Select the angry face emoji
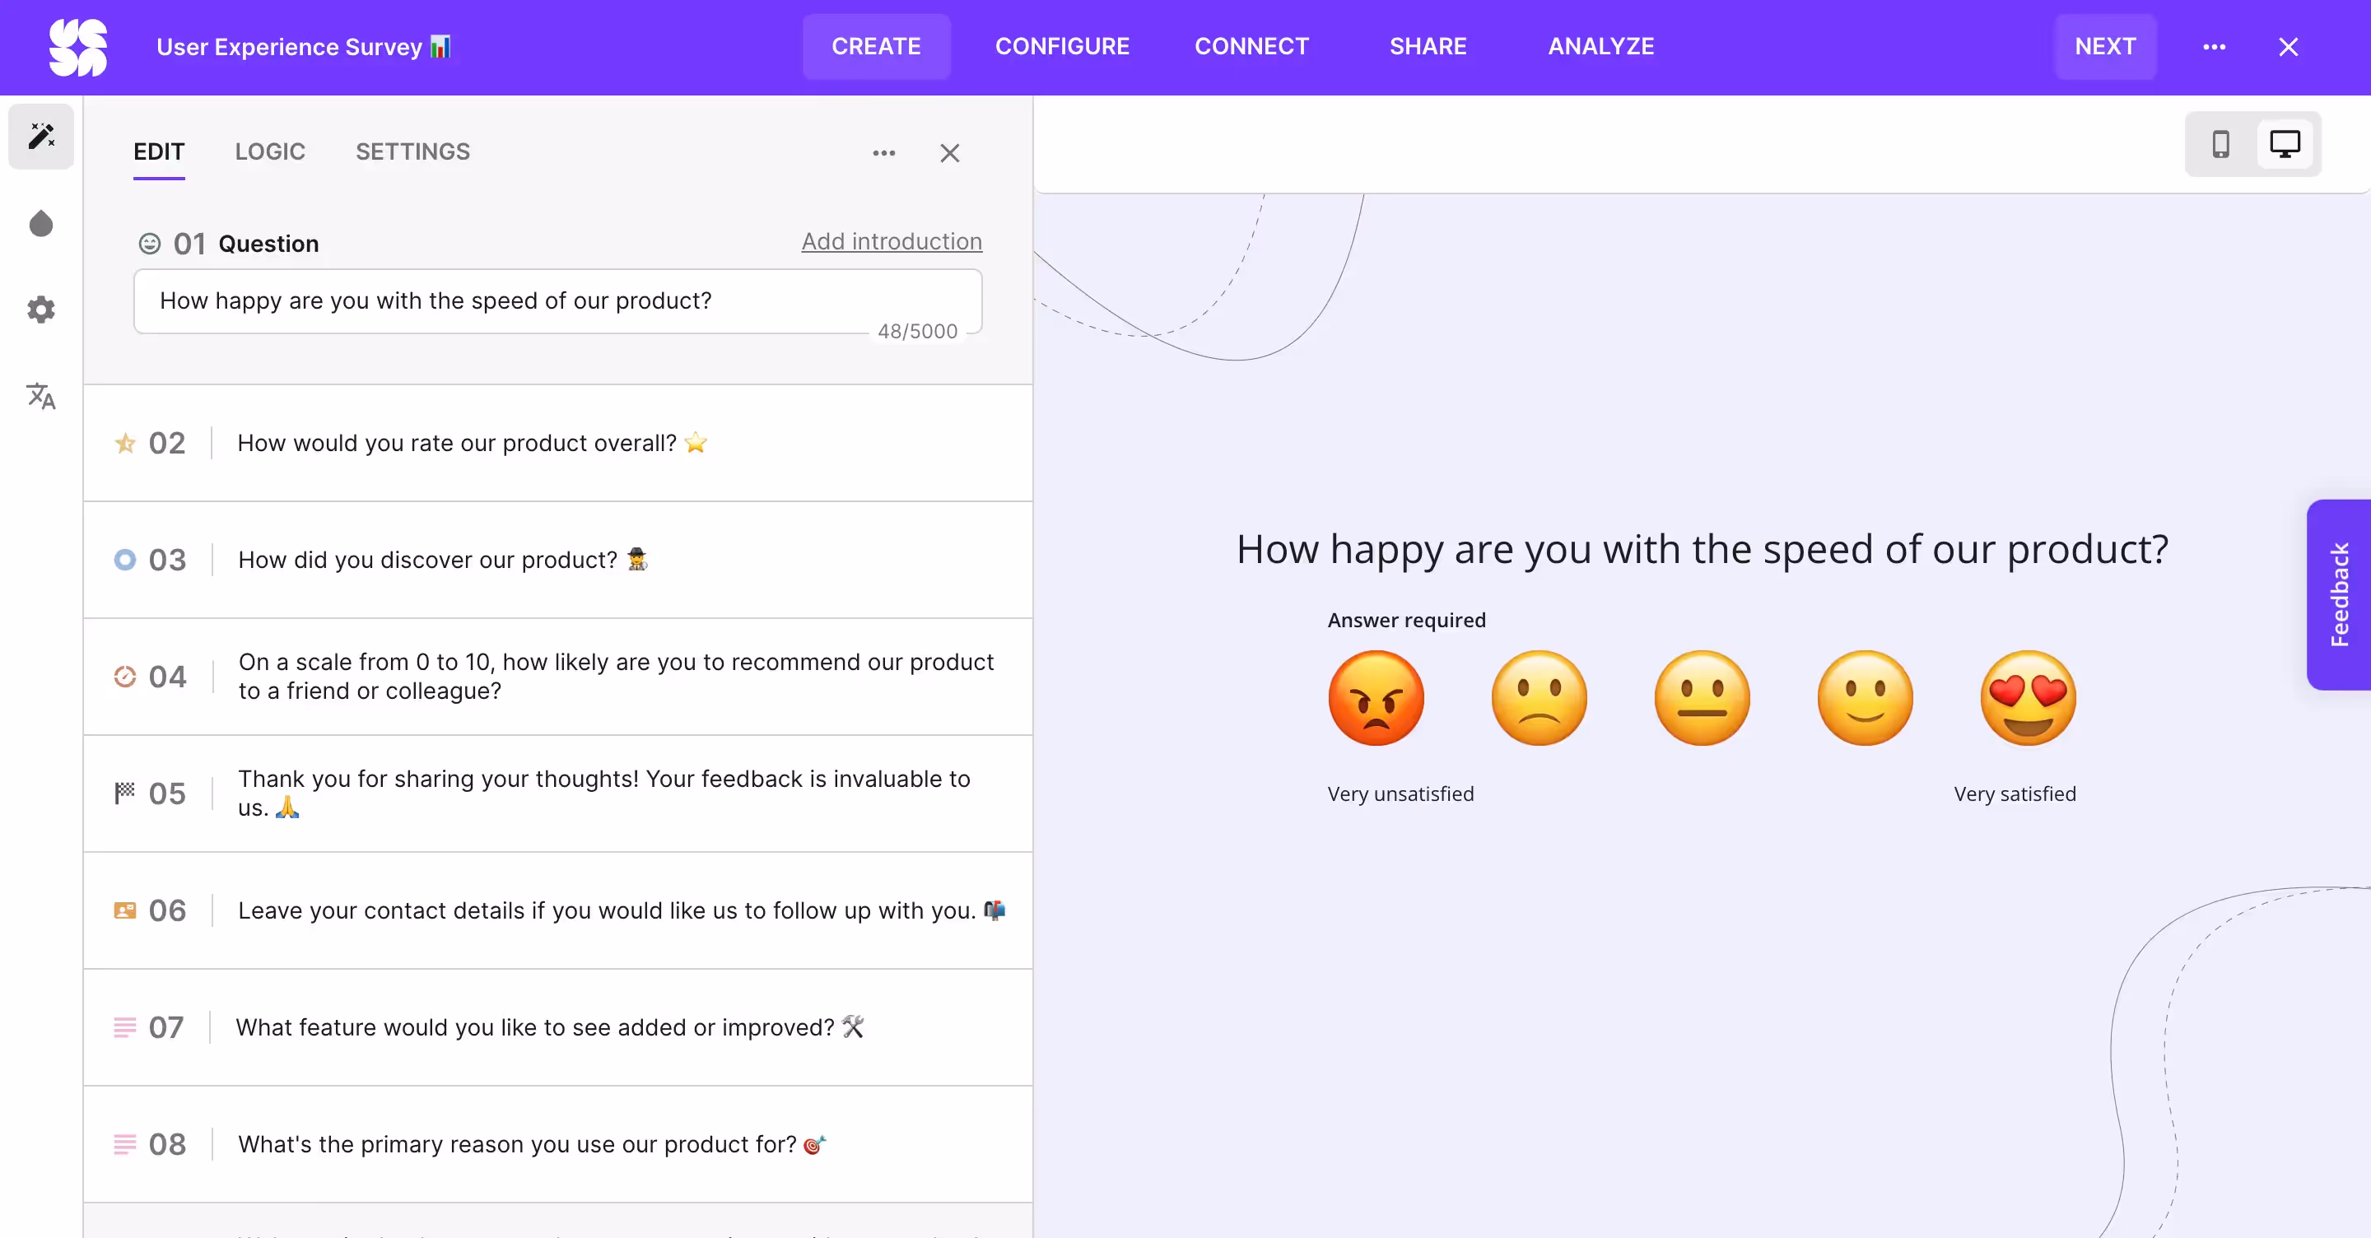The width and height of the screenshot is (2371, 1238). (1376, 699)
